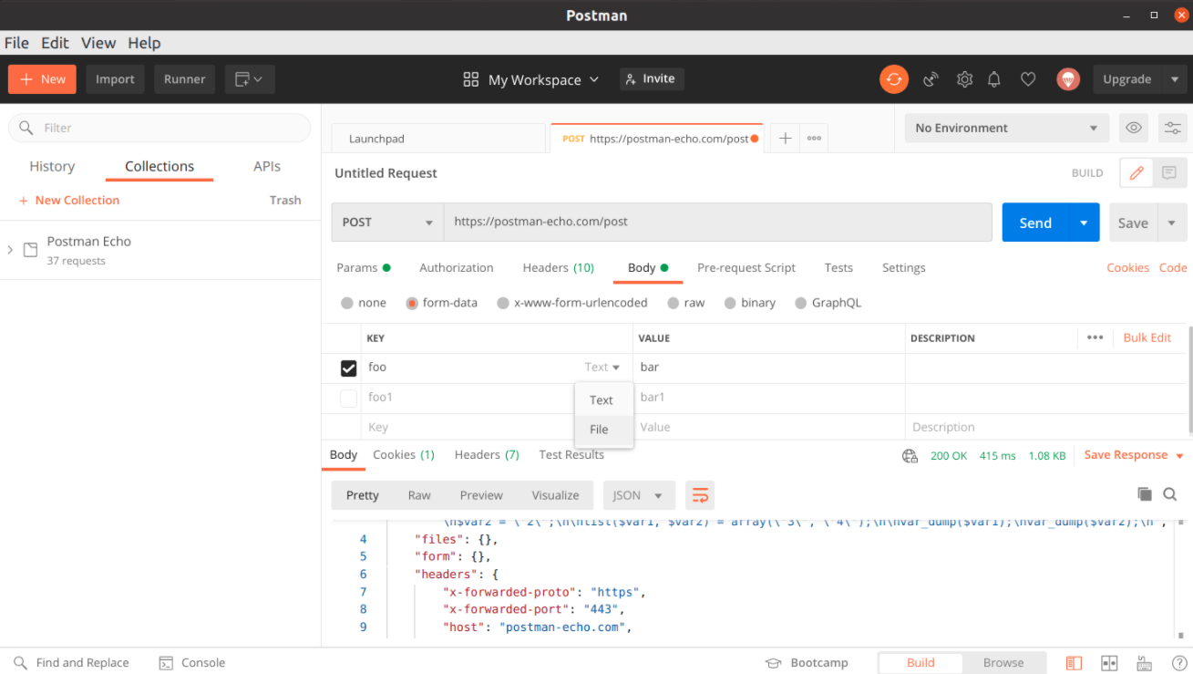This screenshot has height=674, width=1193.
Task: Choose File from the key type menu
Action: (x=603, y=430)
